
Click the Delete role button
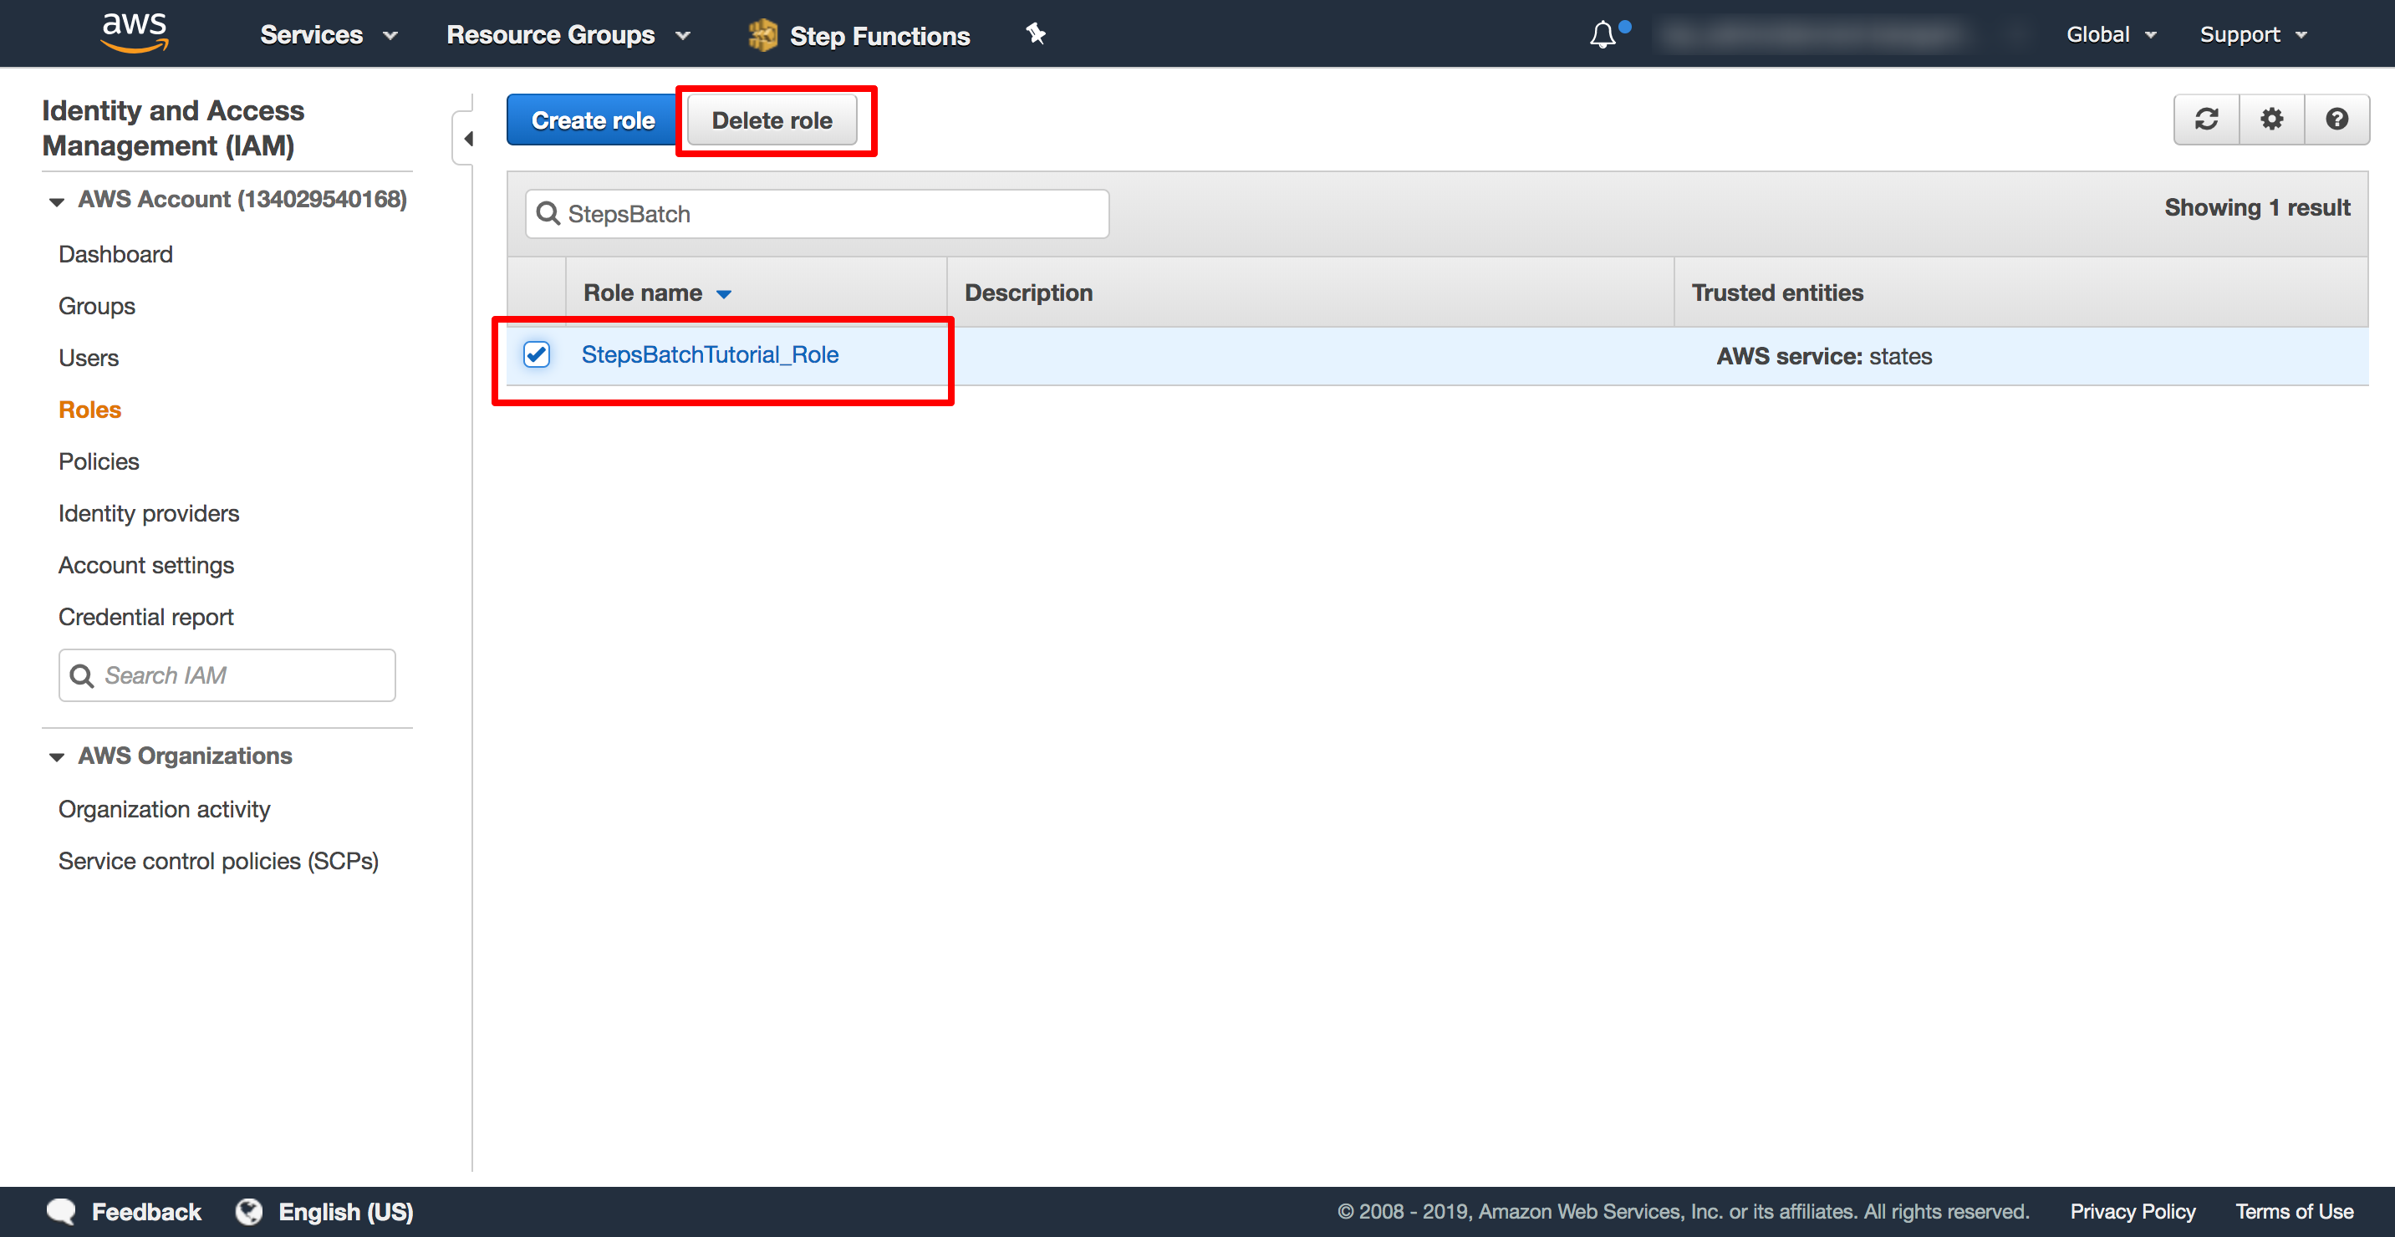(x=773, y=120)
